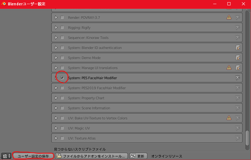Maximize the Blender user preferences window

click(229, 4)
